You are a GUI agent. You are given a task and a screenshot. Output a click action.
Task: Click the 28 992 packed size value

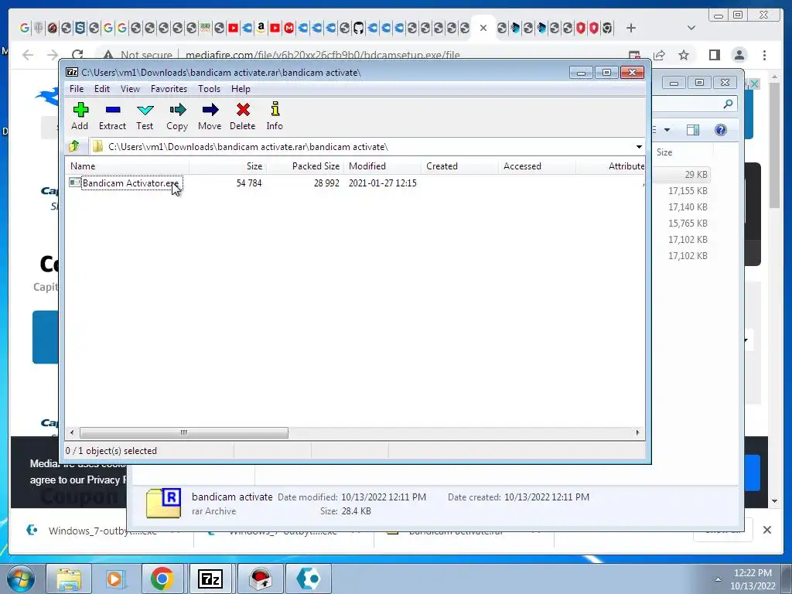coord(326,183)
